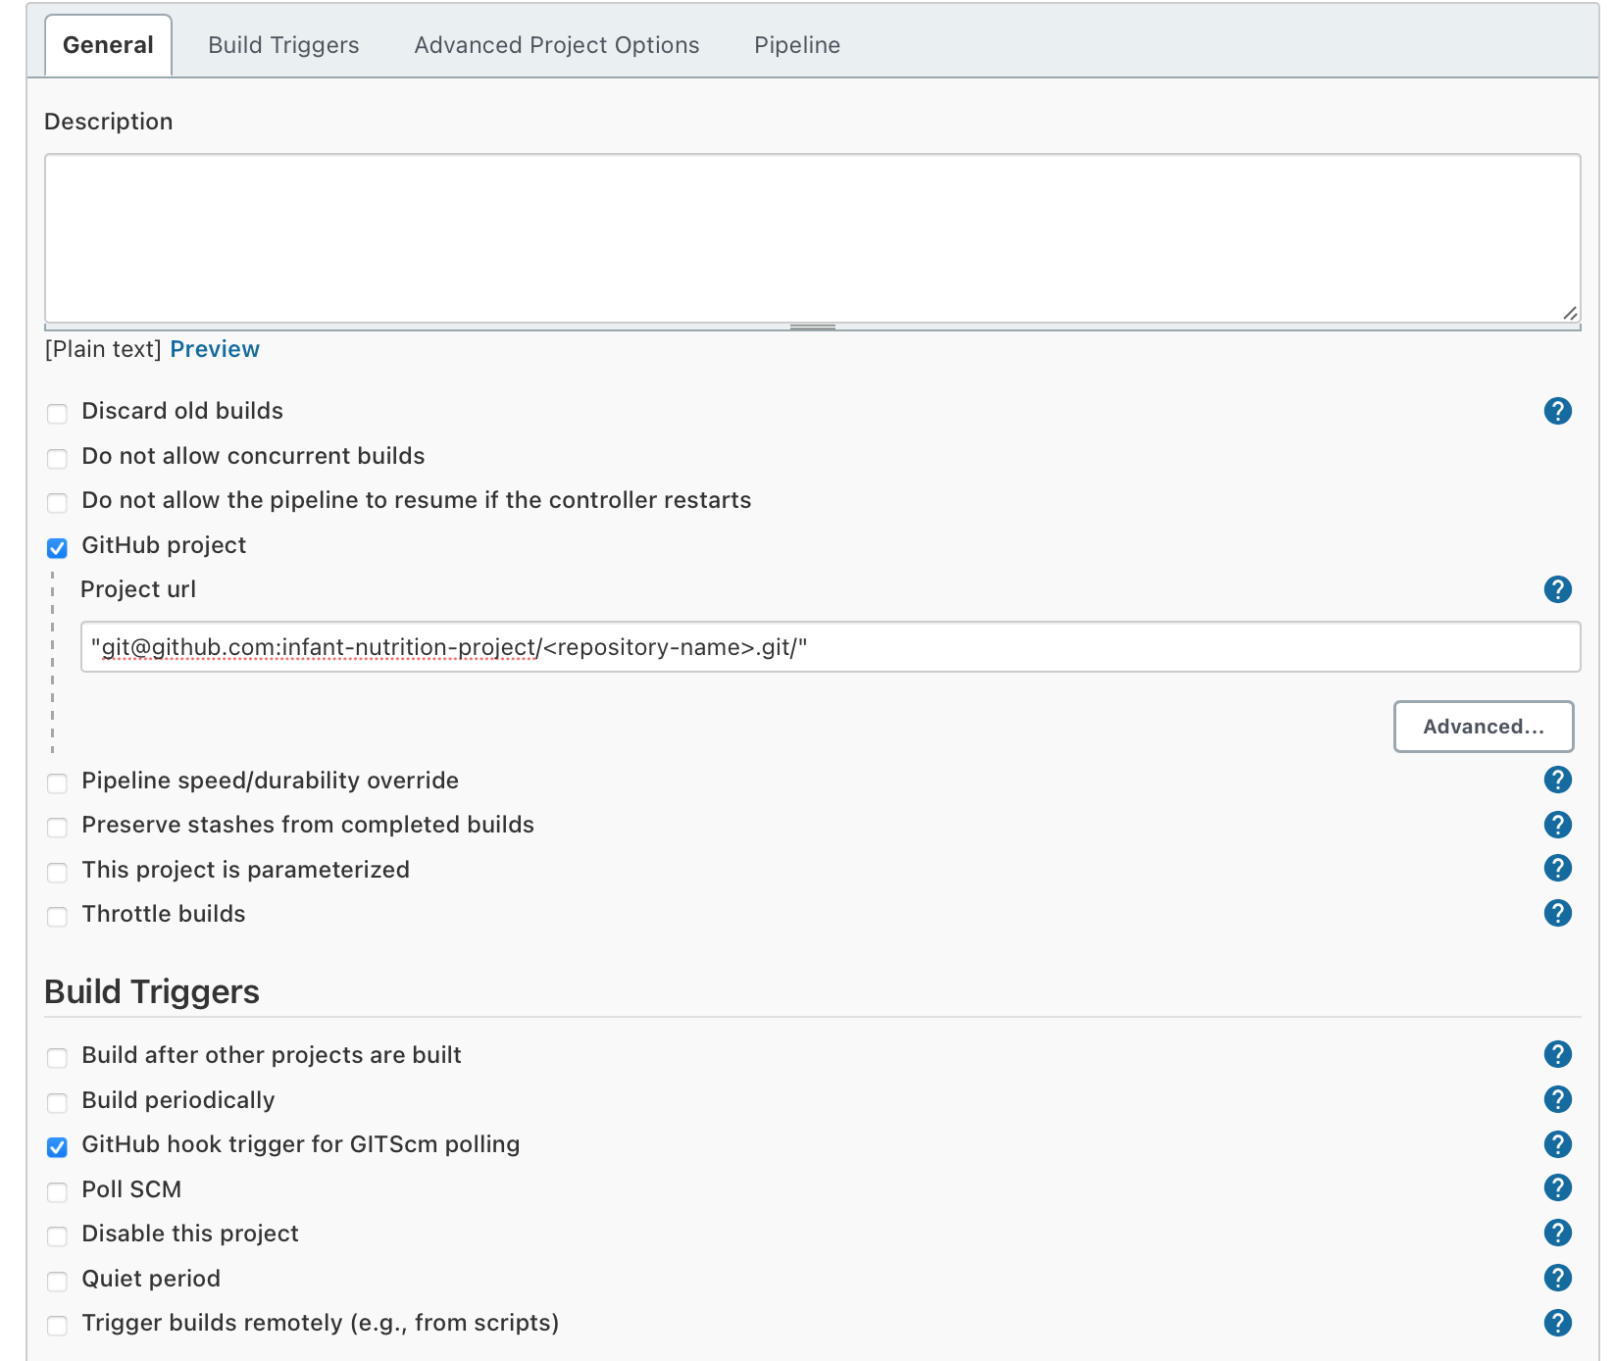Show help for Project url field
The width and height of the screenshot is (1614, 1361).
pos(1557,589)
